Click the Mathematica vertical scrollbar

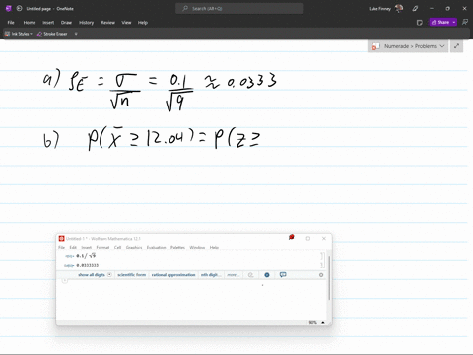pyautogui.click(x=329, y=278)
